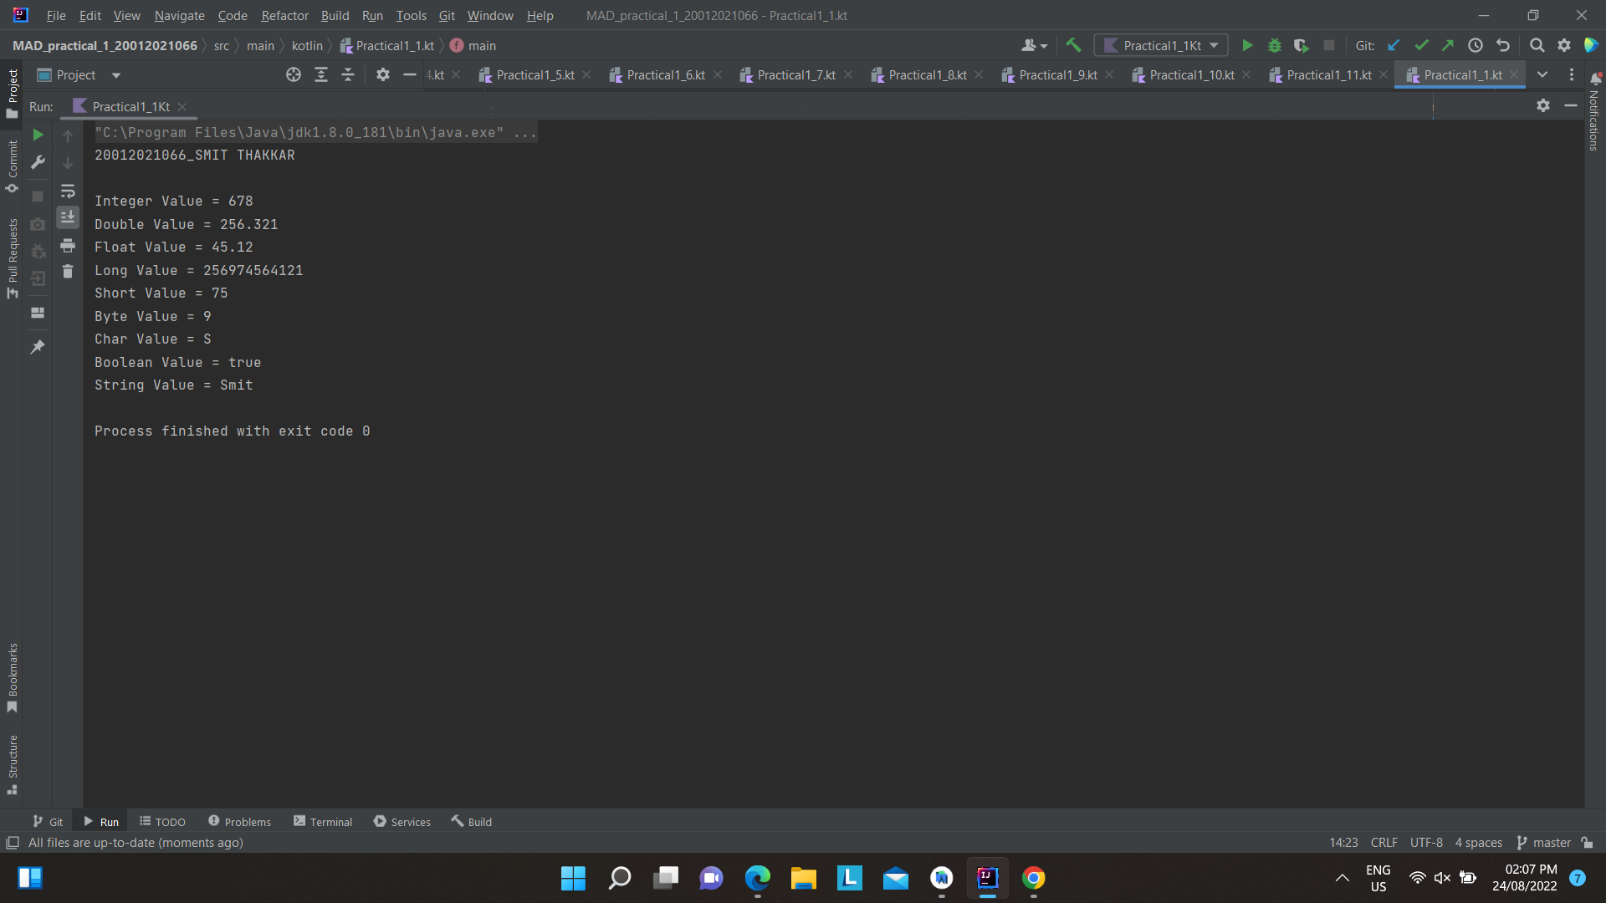Open user account dropdown in toolbar

pyautogui.click(x=1035, y=46)
